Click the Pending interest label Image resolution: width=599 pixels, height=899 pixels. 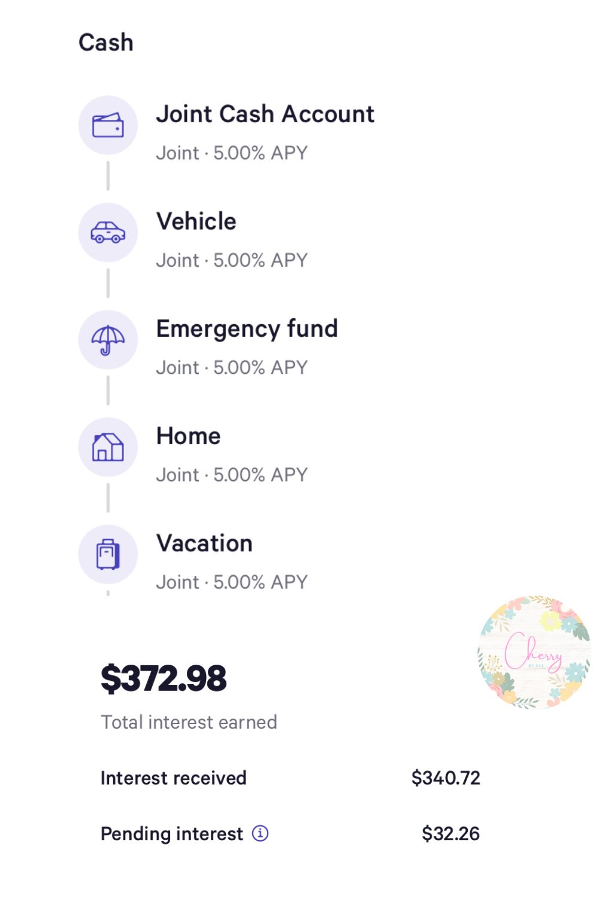pyautogui.click(x=172, y=834)
